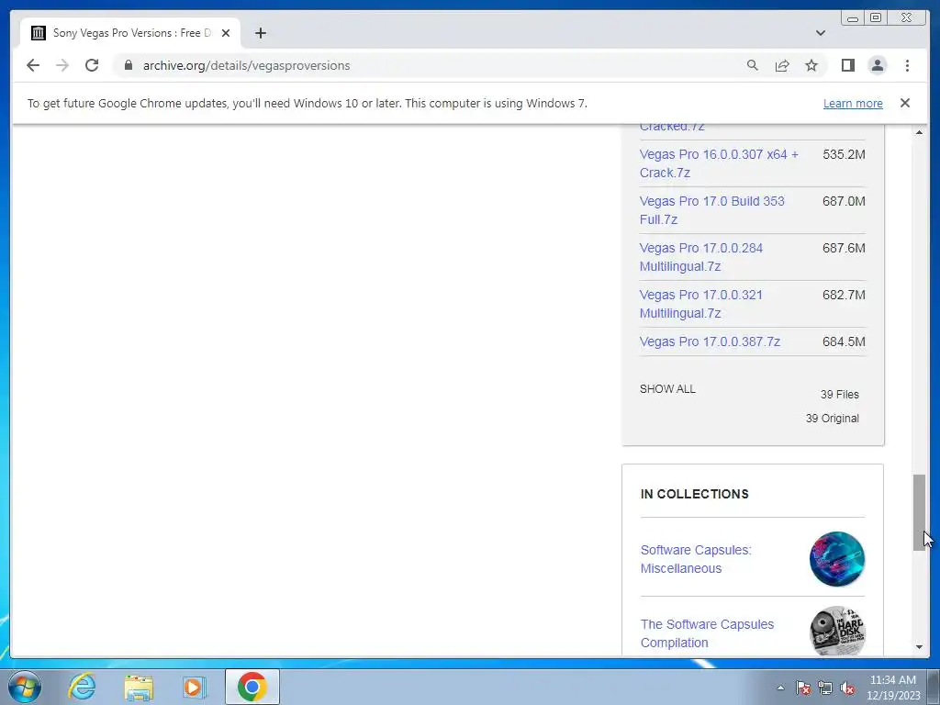
Task: Click the scrollbar up arrow
Action: [919, 132]
